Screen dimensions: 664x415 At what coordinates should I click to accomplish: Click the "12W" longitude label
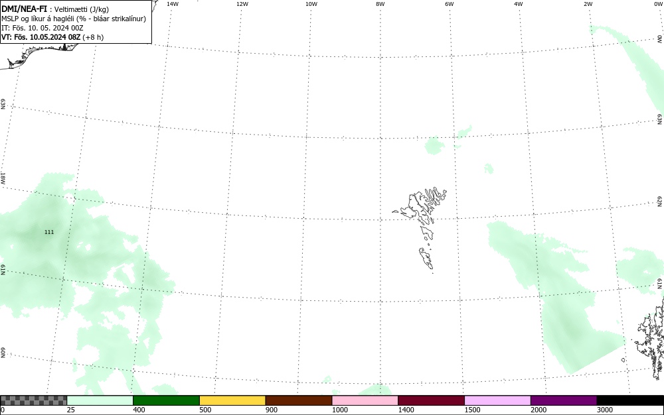242,4
